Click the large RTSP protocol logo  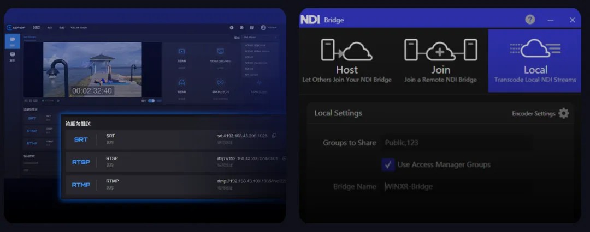tap(81, 162)
